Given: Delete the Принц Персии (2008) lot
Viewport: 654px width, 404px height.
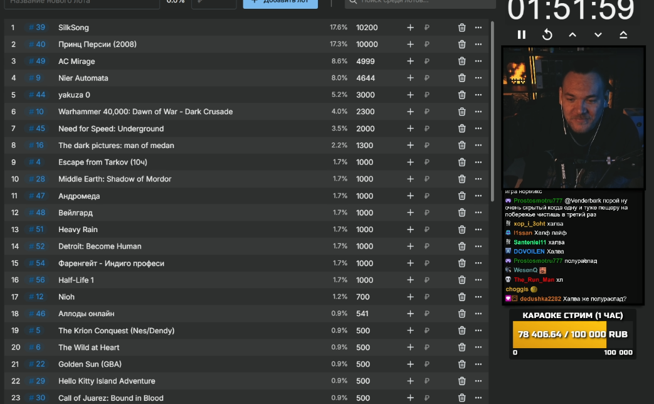Looking at the screenshot, I should coord(461,45).
